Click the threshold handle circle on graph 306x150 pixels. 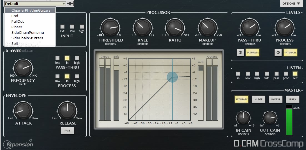172,77
